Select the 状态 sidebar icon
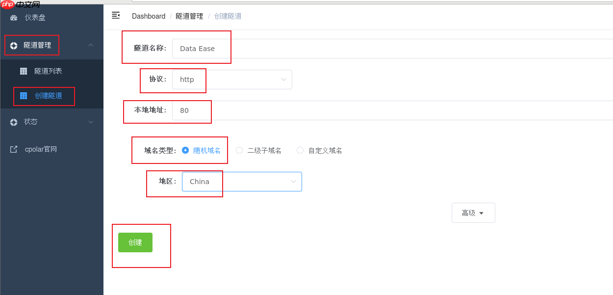613x295 pixels. pos(13,122)
